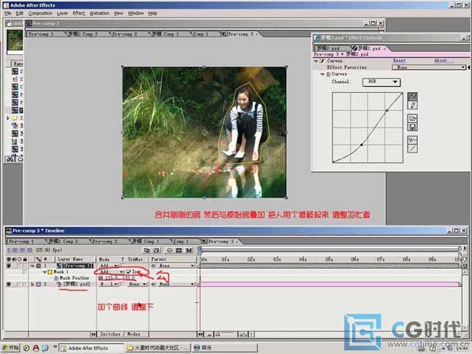Image resolution: width=472 pixels, height=354 pixels.
Task: Switch to Pre-comp 2 tab in composition window
Action: 124,34
